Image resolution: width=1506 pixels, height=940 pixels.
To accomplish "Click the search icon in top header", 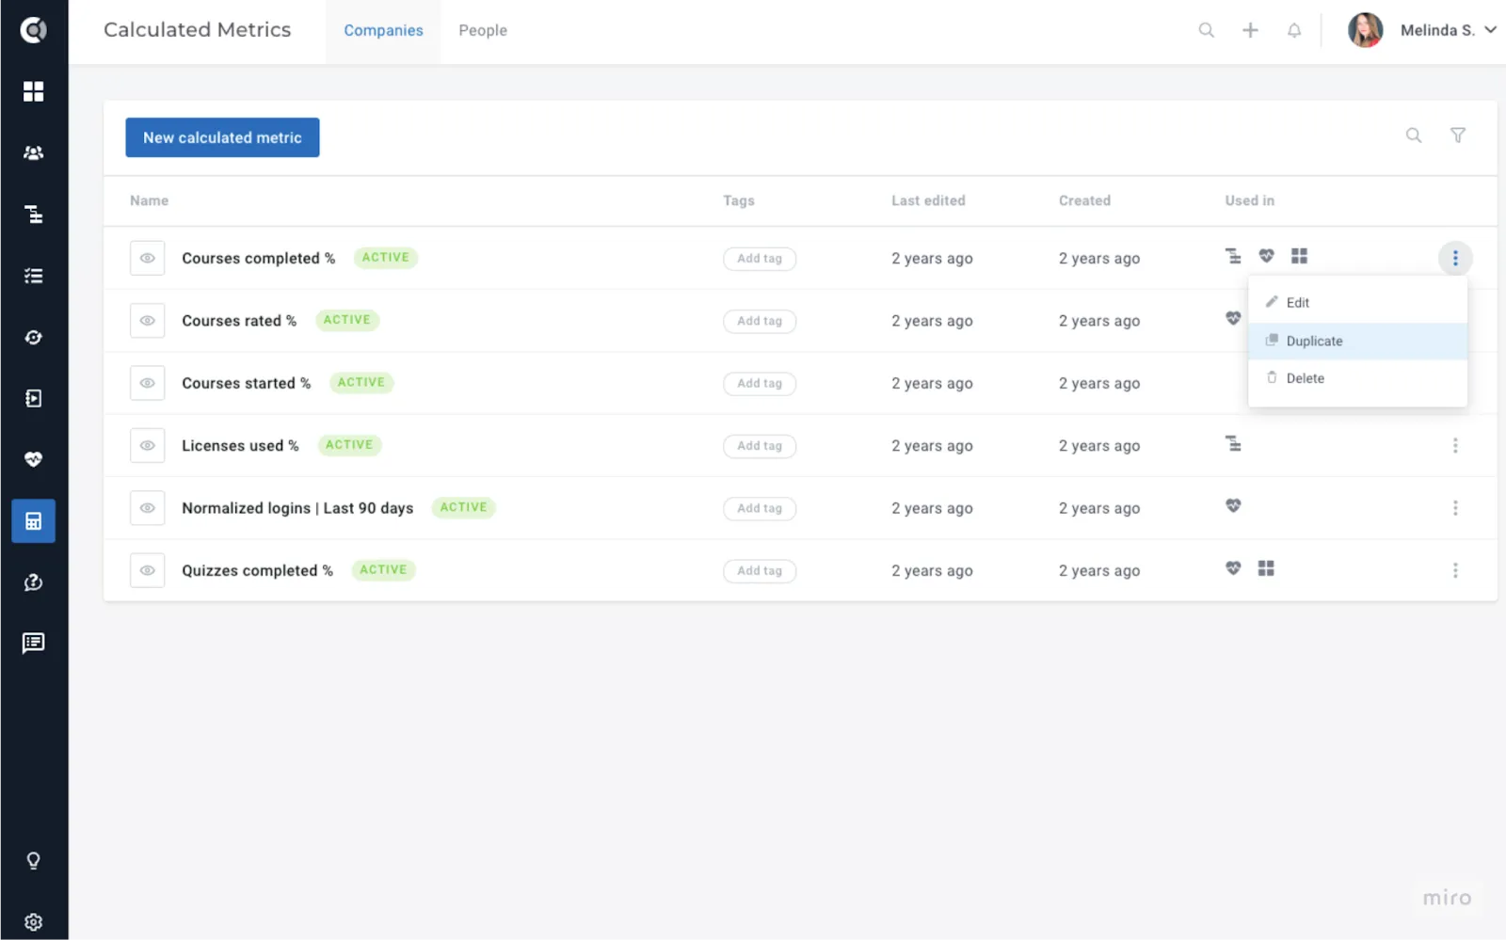I will (1206, 30).
